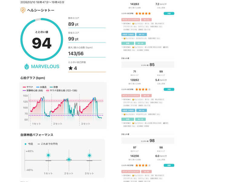Expand the set 3 teal detail button
This screenshot has width=242, height=182.
[x=169, y=165]
